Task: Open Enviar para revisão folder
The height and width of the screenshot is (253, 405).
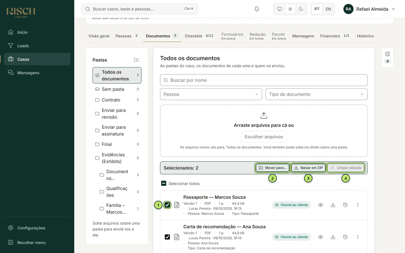Action: click(x=117, y=114)
